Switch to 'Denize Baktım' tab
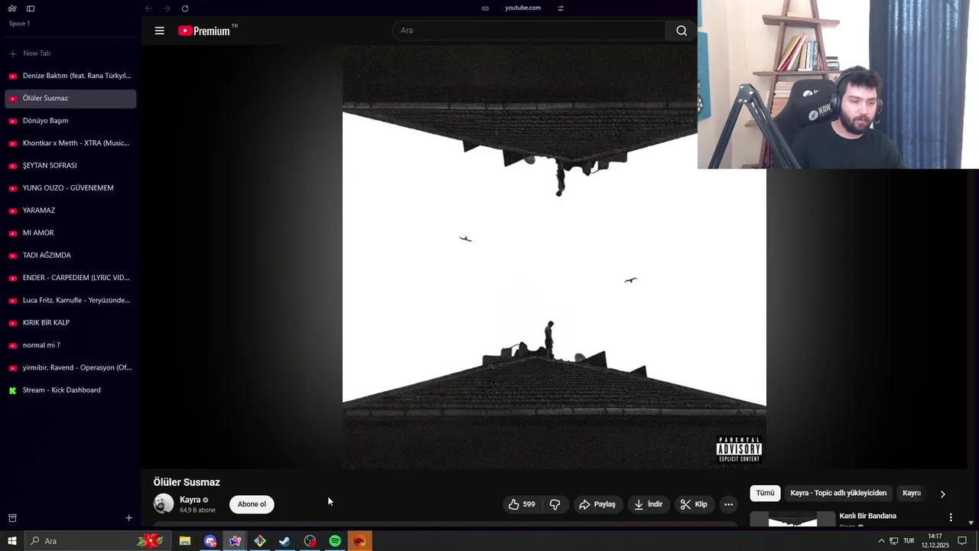 pyautogui.click(x=70, y=76)
